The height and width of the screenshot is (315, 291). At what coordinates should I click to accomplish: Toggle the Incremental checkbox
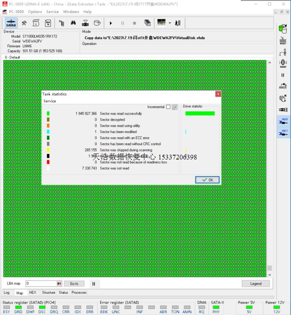point(168,107)
